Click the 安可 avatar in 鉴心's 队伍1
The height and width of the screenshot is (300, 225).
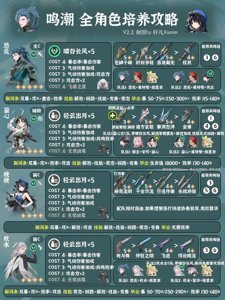[138, 142]
